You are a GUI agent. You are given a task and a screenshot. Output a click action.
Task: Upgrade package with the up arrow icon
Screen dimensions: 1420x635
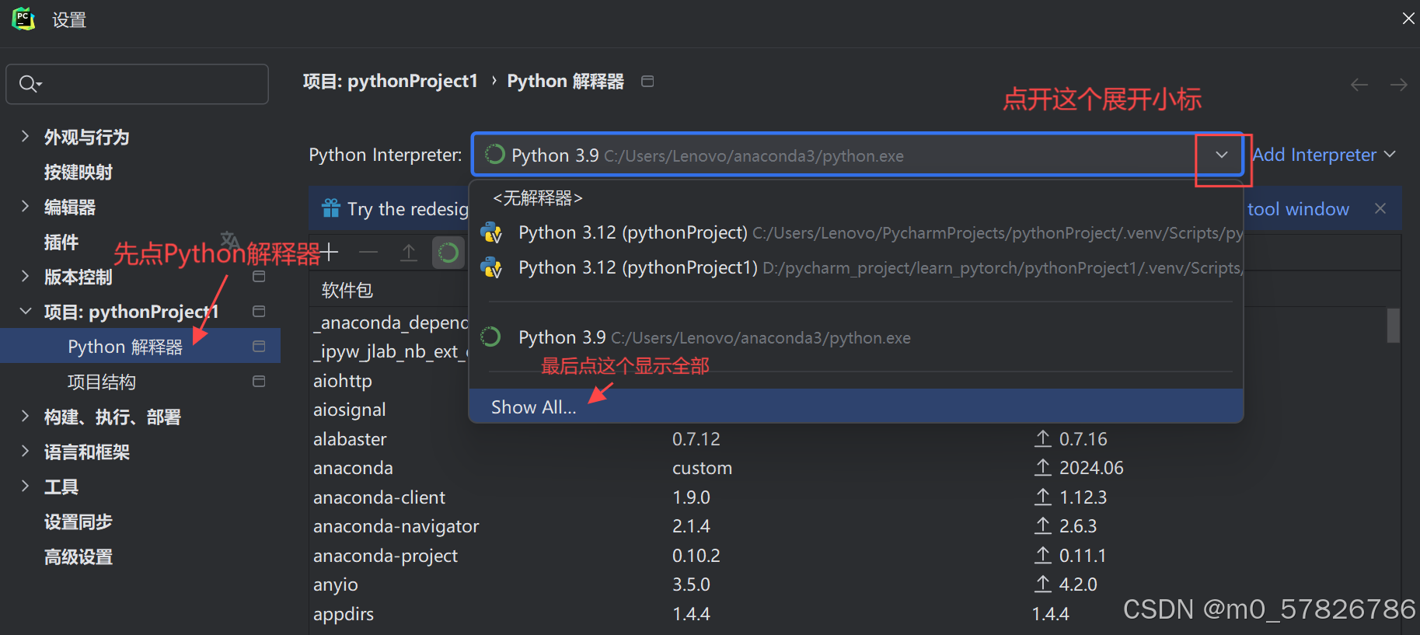click(408, 252)
